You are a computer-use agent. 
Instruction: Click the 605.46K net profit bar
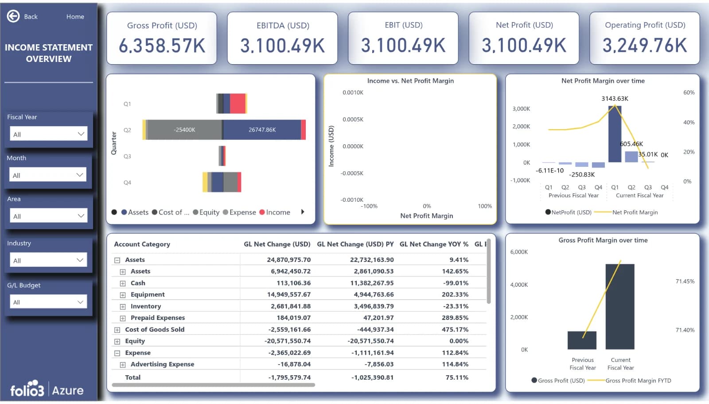631,157
